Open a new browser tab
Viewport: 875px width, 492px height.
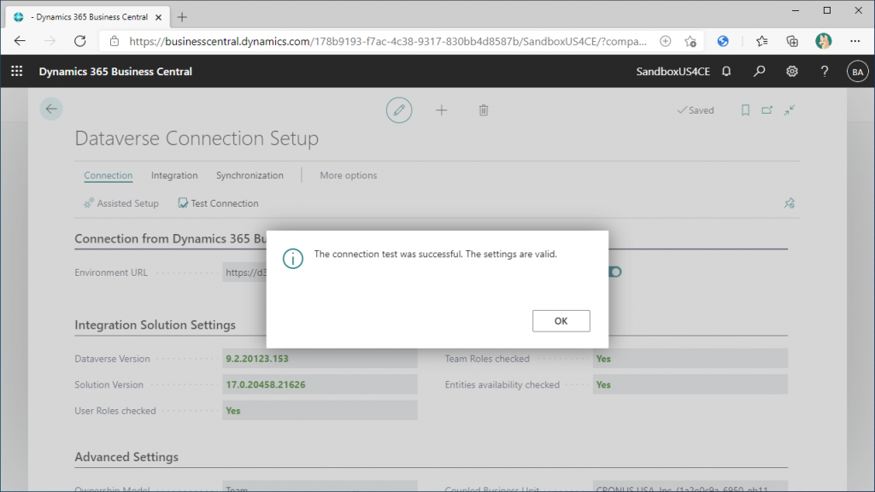tap(182, 17)
